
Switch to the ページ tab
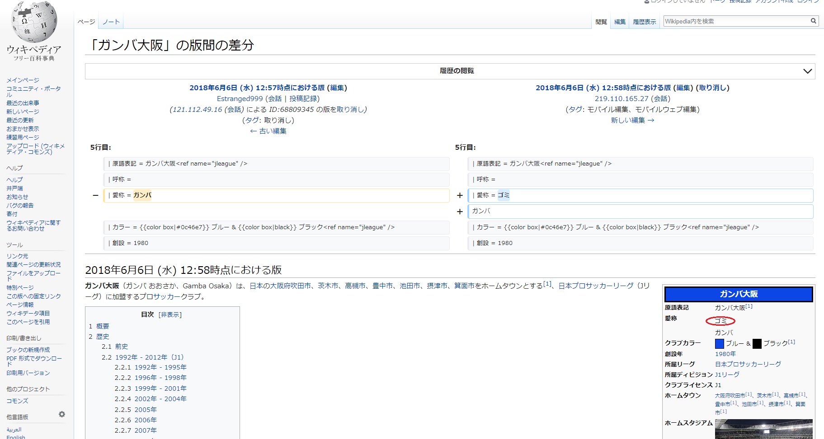tap(86, 22)
